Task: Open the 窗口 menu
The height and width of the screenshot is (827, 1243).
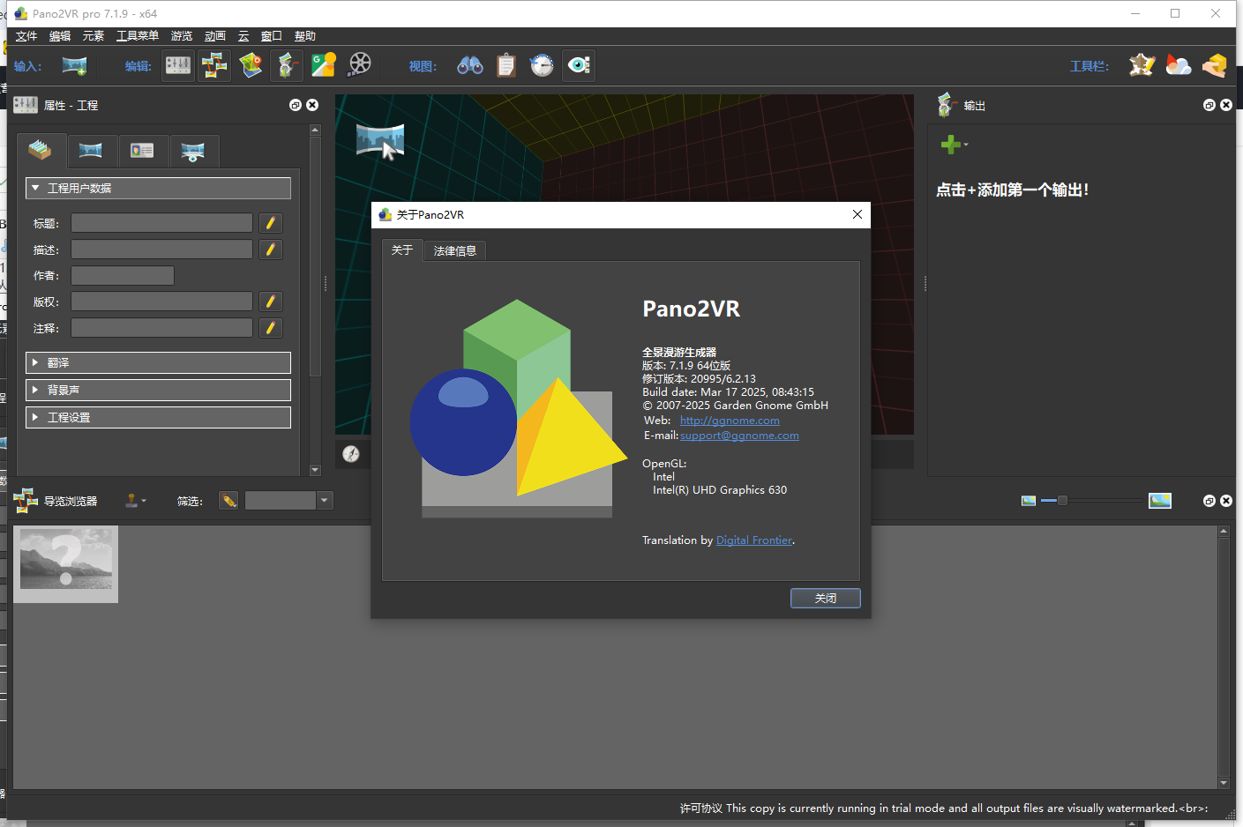Action: (x=272, y=36)
